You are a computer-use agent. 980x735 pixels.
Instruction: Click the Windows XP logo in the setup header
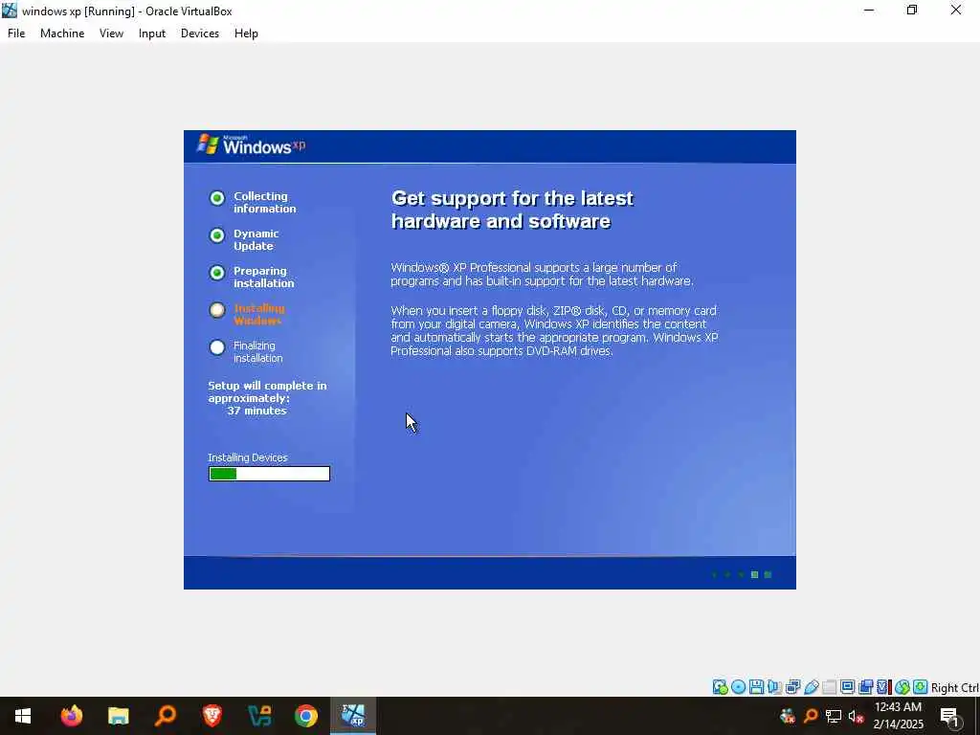tap(252, 145)
